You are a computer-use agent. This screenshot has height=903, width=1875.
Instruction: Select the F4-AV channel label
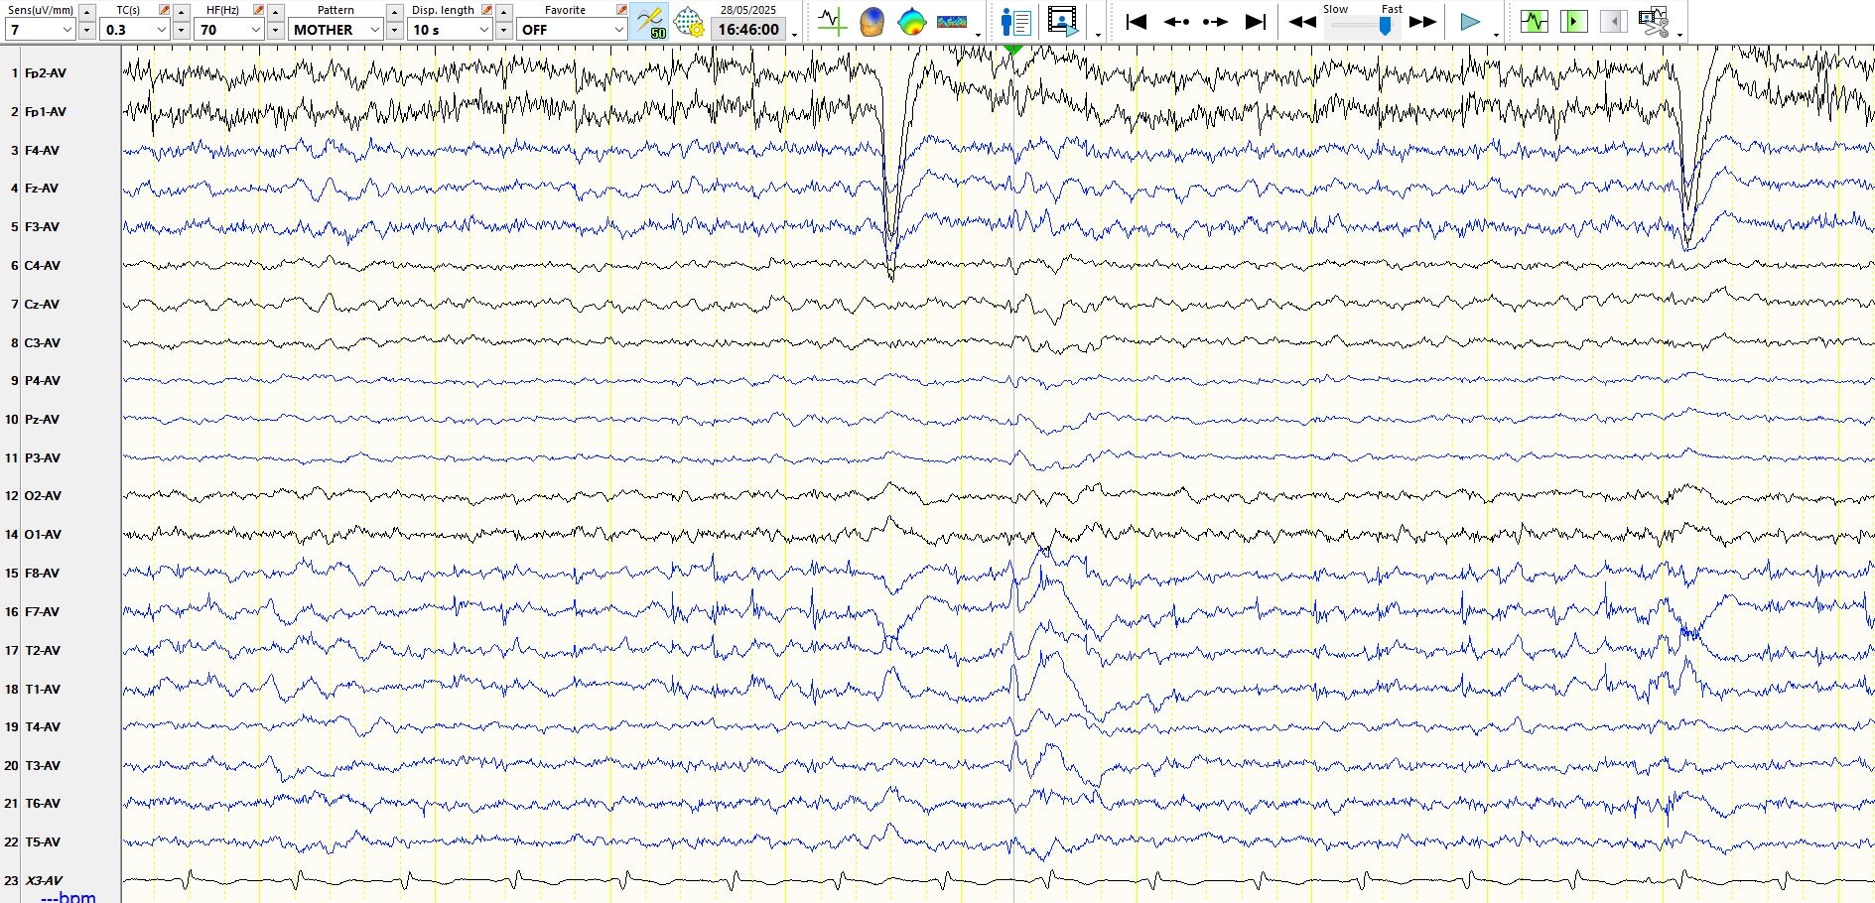pos(42,151)
